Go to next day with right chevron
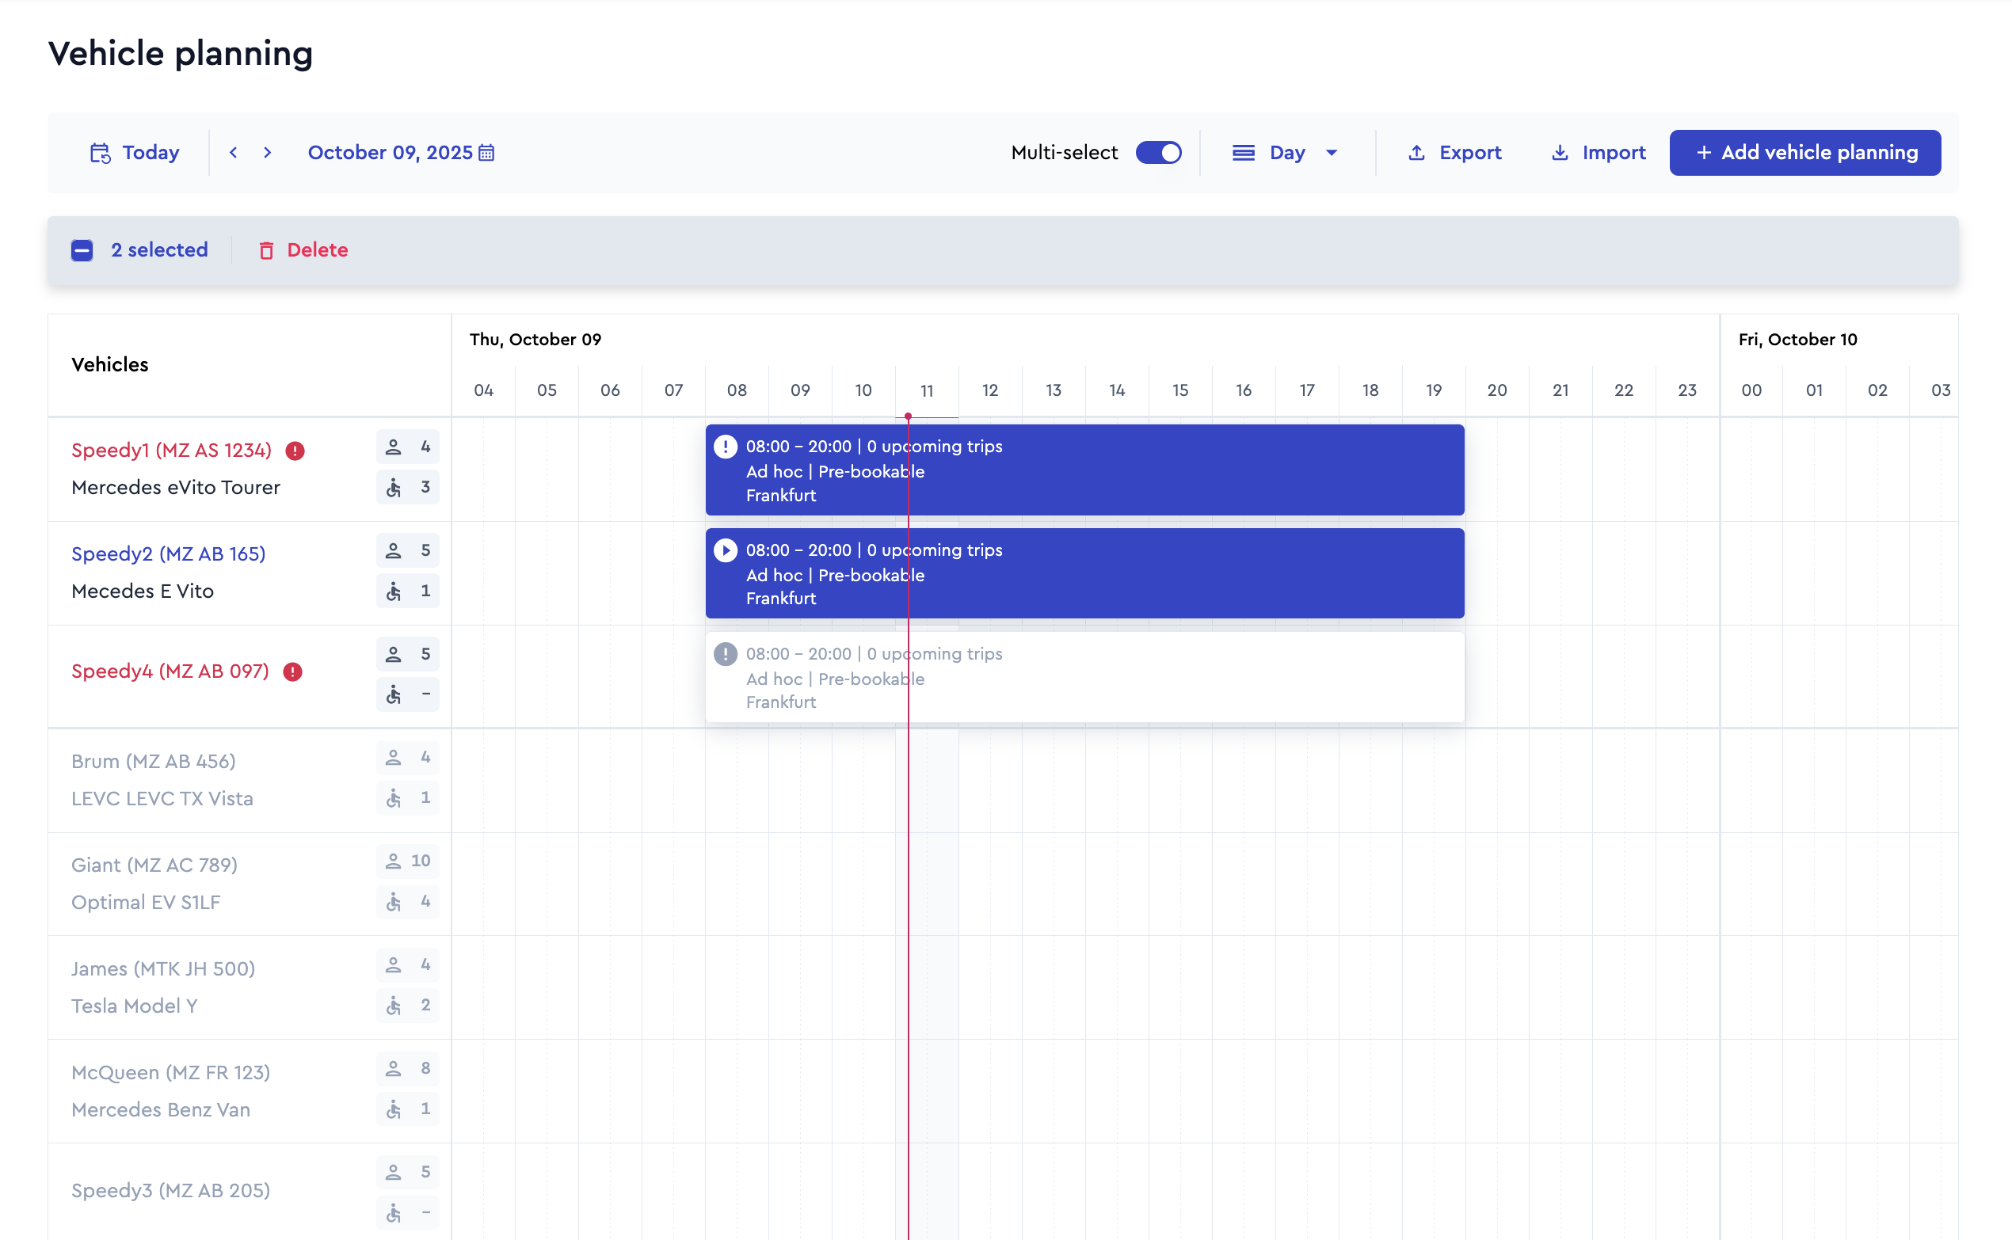Image resolution: width=2012 pixels, height=1240 pixels. coord(268,153)
